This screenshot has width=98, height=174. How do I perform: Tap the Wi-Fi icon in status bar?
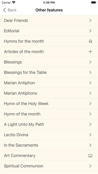[14, 2]
